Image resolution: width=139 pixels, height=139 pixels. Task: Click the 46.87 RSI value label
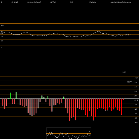click(128, 35)
